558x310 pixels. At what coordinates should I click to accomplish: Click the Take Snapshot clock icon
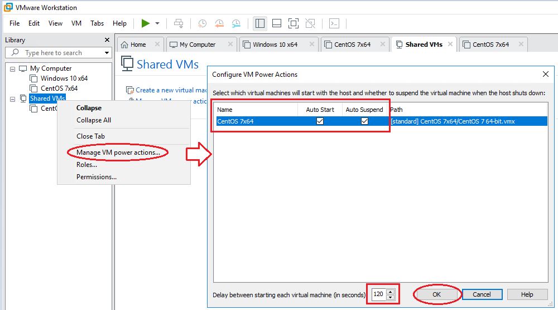[x=202, y=23]
